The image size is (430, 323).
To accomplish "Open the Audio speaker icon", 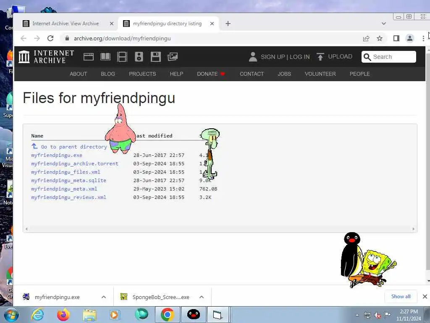I will tap(139, 57).
